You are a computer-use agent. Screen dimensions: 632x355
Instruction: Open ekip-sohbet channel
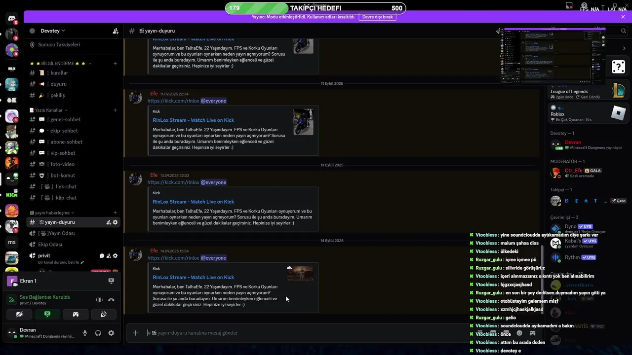[74, 131]
